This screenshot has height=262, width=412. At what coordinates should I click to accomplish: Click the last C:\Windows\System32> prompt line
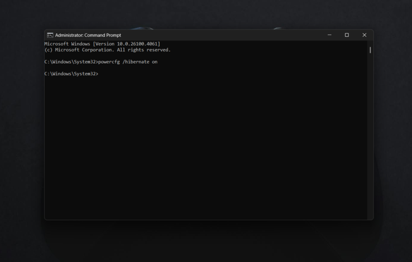point(71,74)
